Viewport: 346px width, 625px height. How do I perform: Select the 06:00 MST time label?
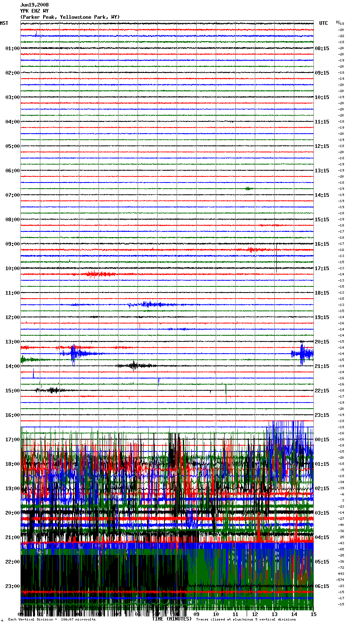click(x=13, y=171)
